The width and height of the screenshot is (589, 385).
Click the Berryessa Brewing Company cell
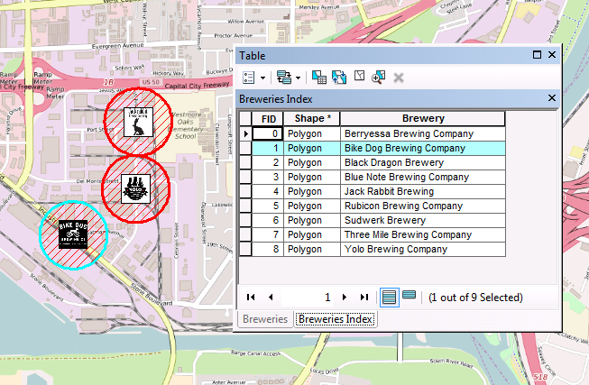point(423,133)
